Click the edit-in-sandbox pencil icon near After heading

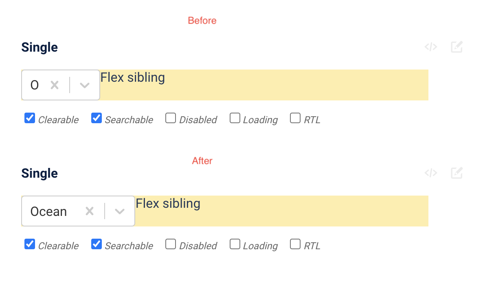click(x=457, y=173)
